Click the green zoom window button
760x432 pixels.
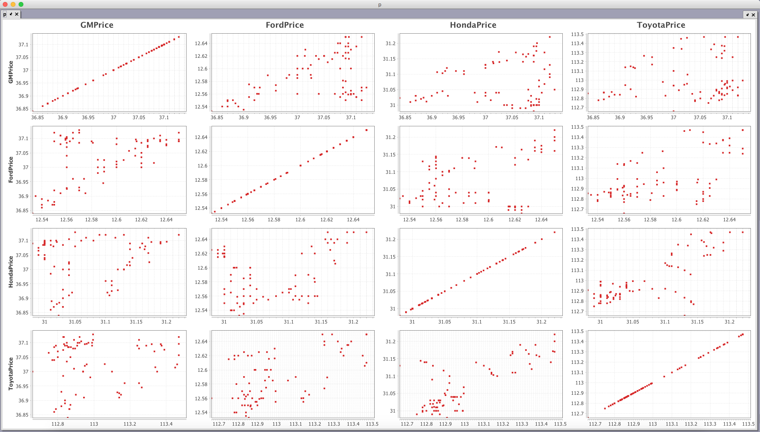[x=21, y=4]
